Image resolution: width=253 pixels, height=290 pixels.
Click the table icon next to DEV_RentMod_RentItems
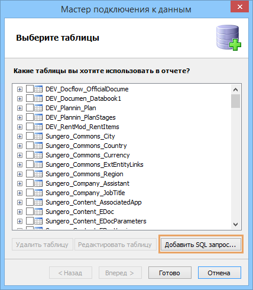[x=38, y=127]
